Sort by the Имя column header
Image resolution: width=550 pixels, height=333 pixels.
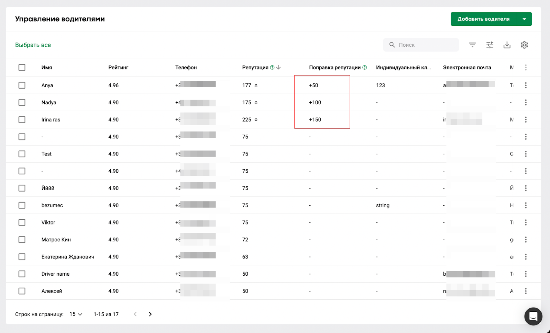point(47,68)
